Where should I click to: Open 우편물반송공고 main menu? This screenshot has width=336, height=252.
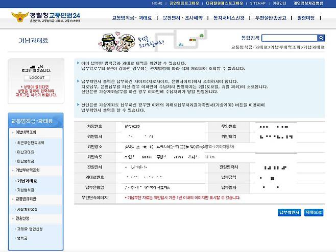pos(271,18)
